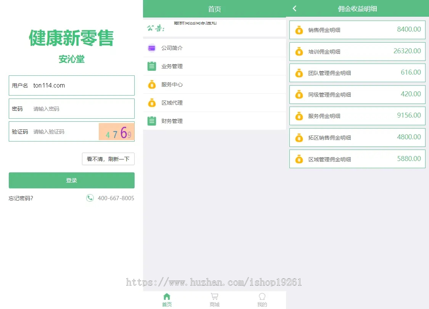This screenshot has height=309, width=429.
Task: Click the green clipboard icon for 财务管理
Action: [151, 121]
